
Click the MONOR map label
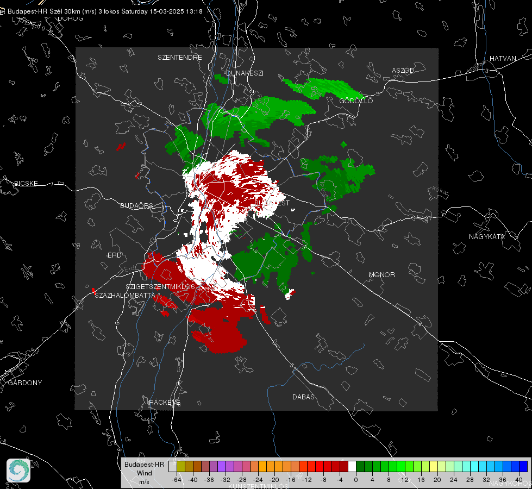point(381,275)
